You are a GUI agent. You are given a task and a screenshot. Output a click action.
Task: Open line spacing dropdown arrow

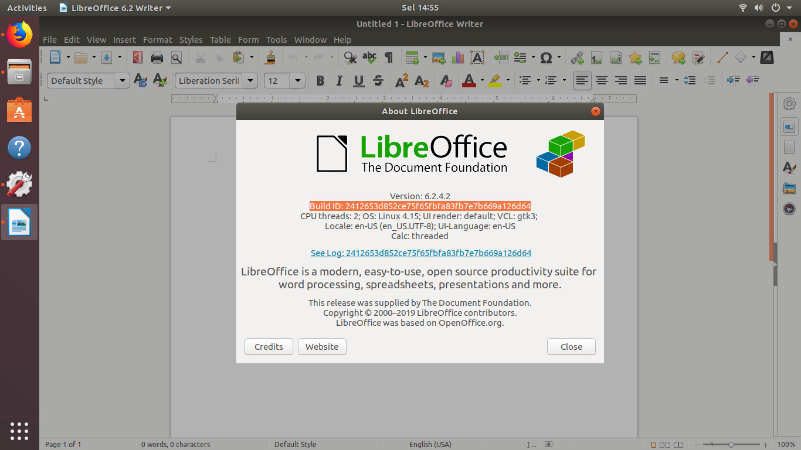click(x=677, y=80)
